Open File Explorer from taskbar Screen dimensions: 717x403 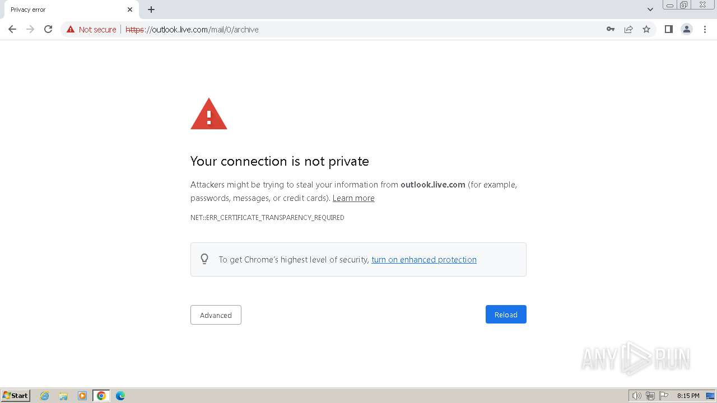pos(63,396)
